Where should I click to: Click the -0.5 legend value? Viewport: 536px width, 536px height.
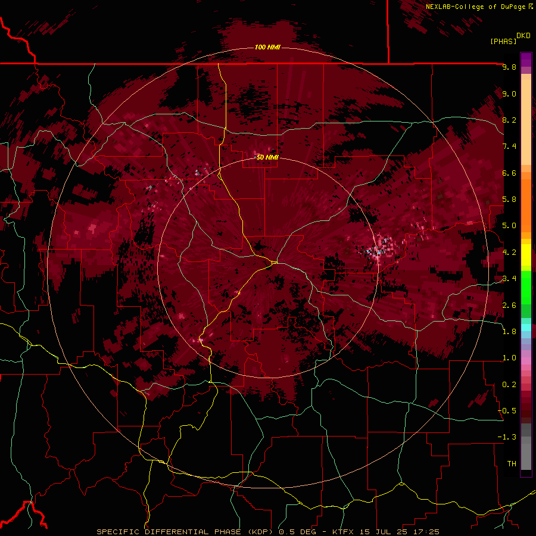(507, 411)
